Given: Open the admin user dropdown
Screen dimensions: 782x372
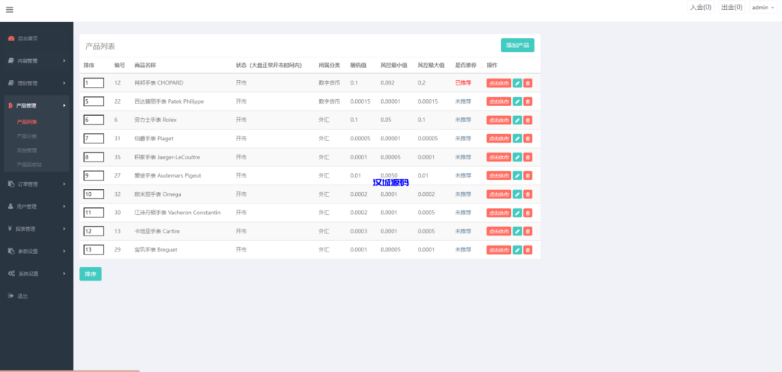Looking at the screenshot, I should coord(763,8).
